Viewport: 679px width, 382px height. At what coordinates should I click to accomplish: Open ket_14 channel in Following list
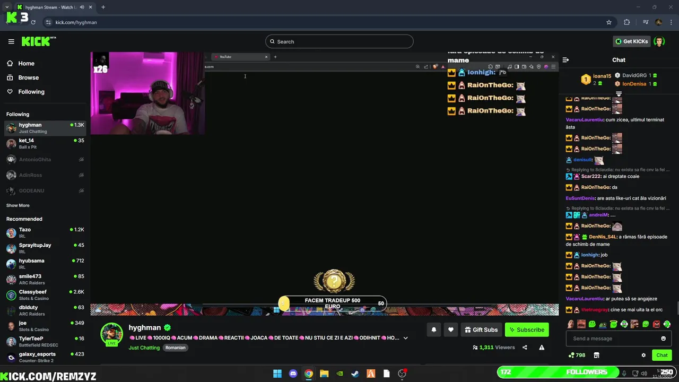tap(45, 143)
